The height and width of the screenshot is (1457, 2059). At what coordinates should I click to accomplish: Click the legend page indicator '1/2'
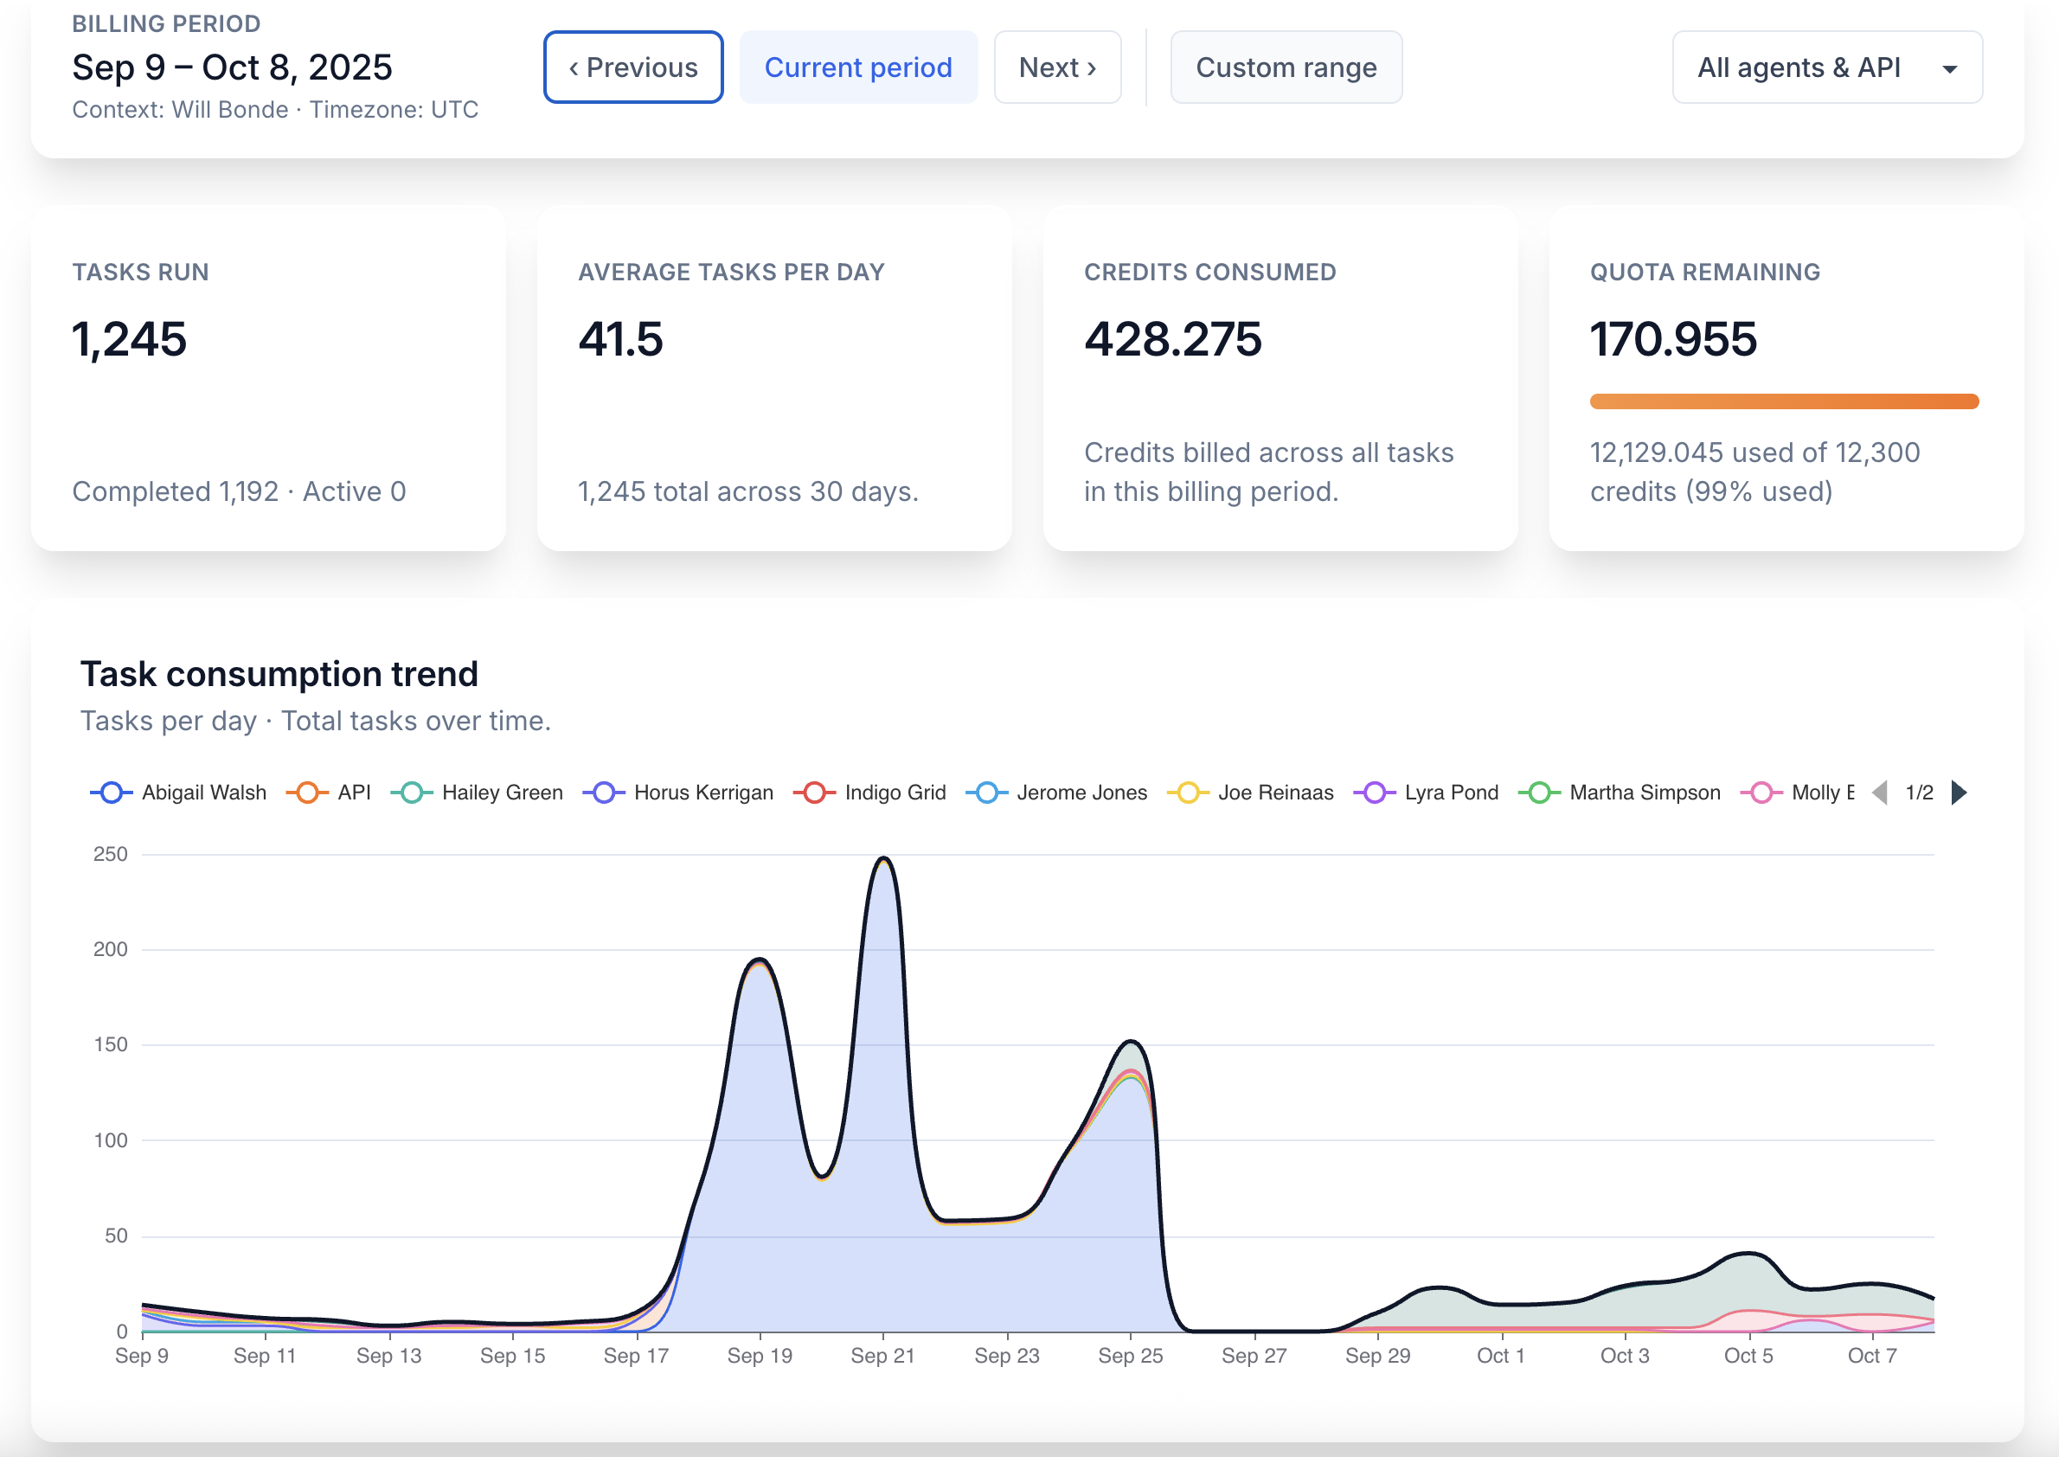(x=1920, y=793)
